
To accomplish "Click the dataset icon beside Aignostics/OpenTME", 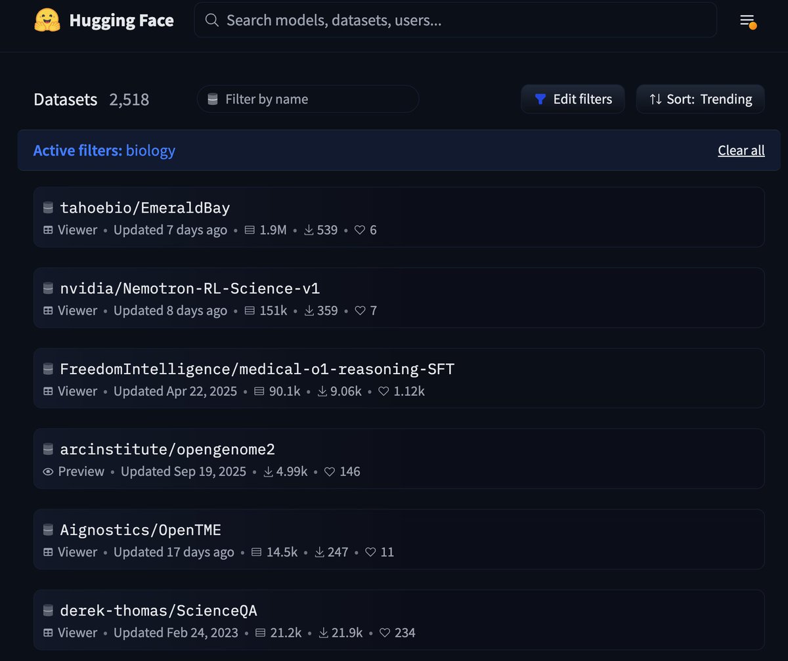I will [48, 530].
